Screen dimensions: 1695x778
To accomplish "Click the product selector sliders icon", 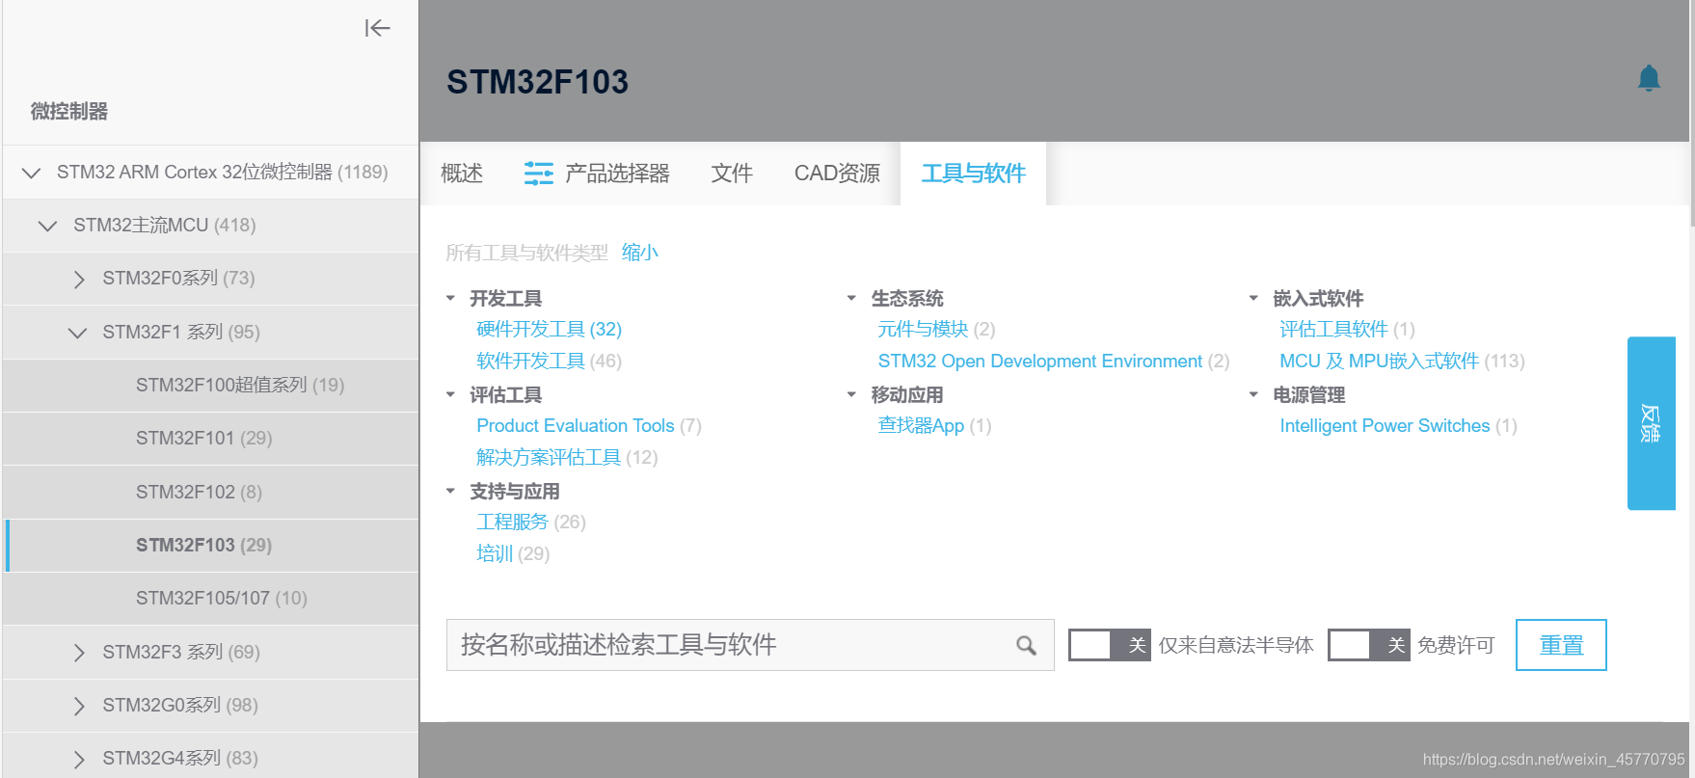I will pyautogui.click(x=538, y=174).
